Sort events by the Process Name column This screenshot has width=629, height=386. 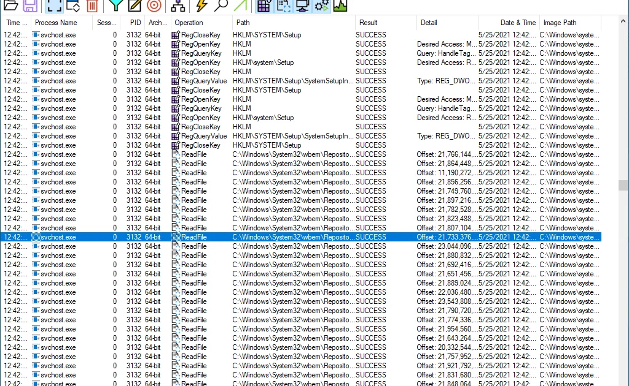coord(55,23)
